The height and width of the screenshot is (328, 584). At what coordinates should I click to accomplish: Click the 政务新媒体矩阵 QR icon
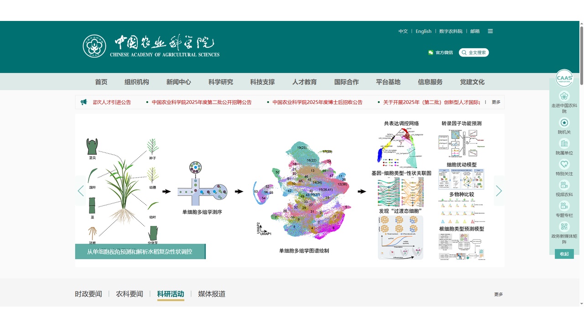coord(564,227)
